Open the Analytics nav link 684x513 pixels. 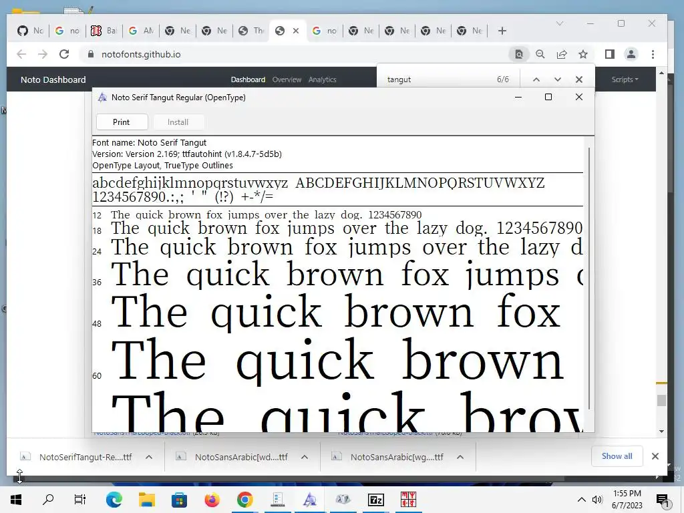323,79
